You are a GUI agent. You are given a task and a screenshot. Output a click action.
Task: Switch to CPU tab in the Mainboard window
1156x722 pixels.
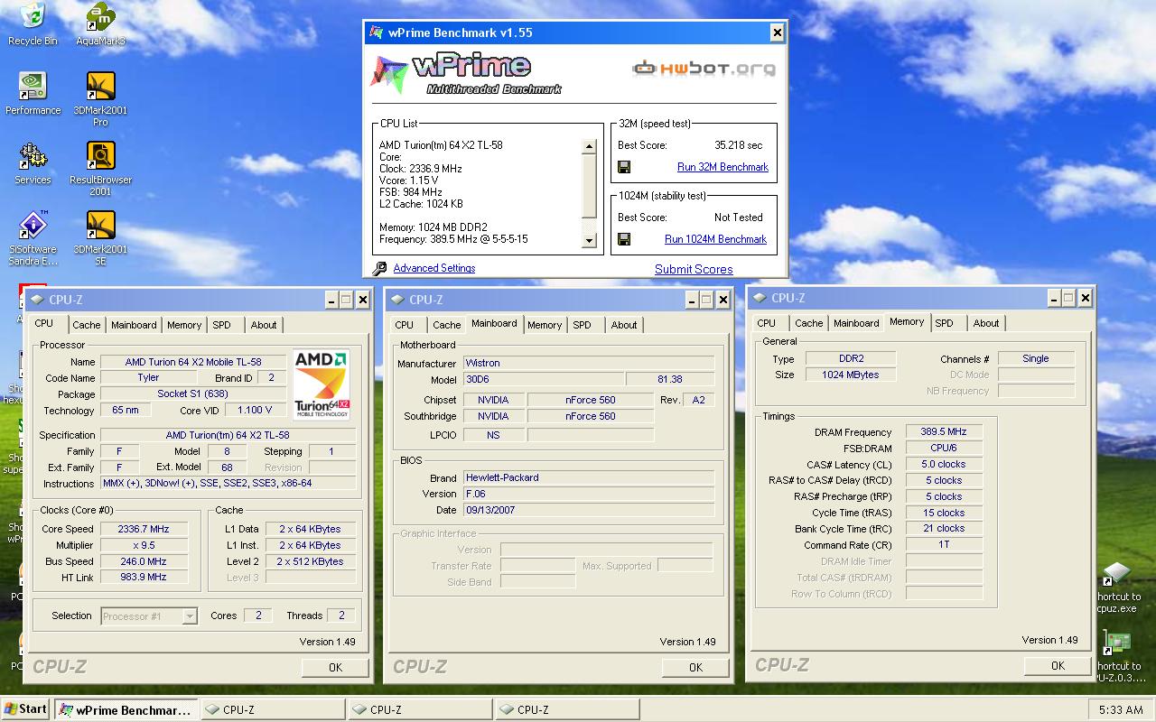pyautogui.click(x=405, y=325)
